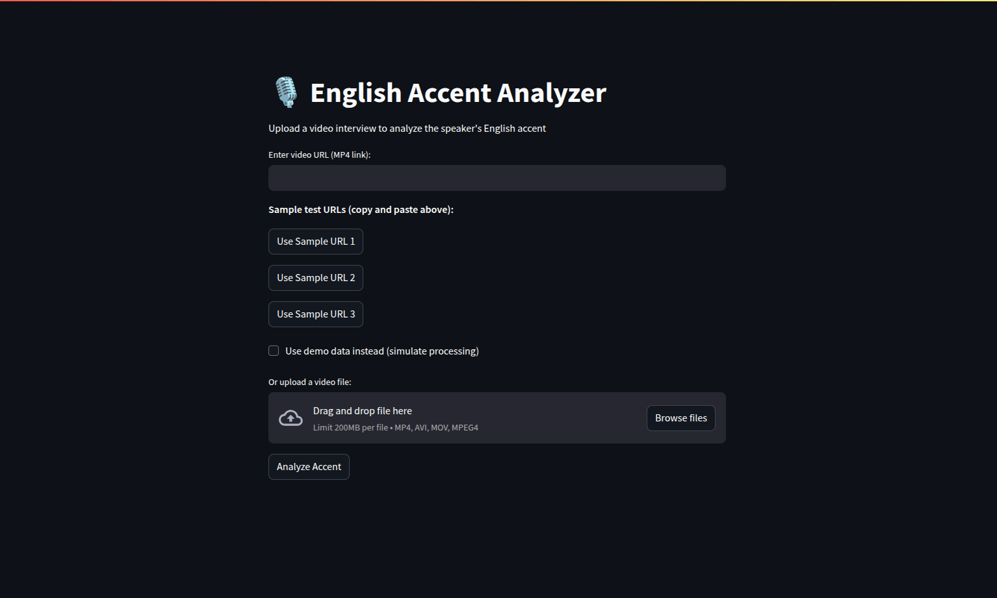997x598 pixels.
Task: Click the 'Use demo data instead' label text
Action: 382,351
